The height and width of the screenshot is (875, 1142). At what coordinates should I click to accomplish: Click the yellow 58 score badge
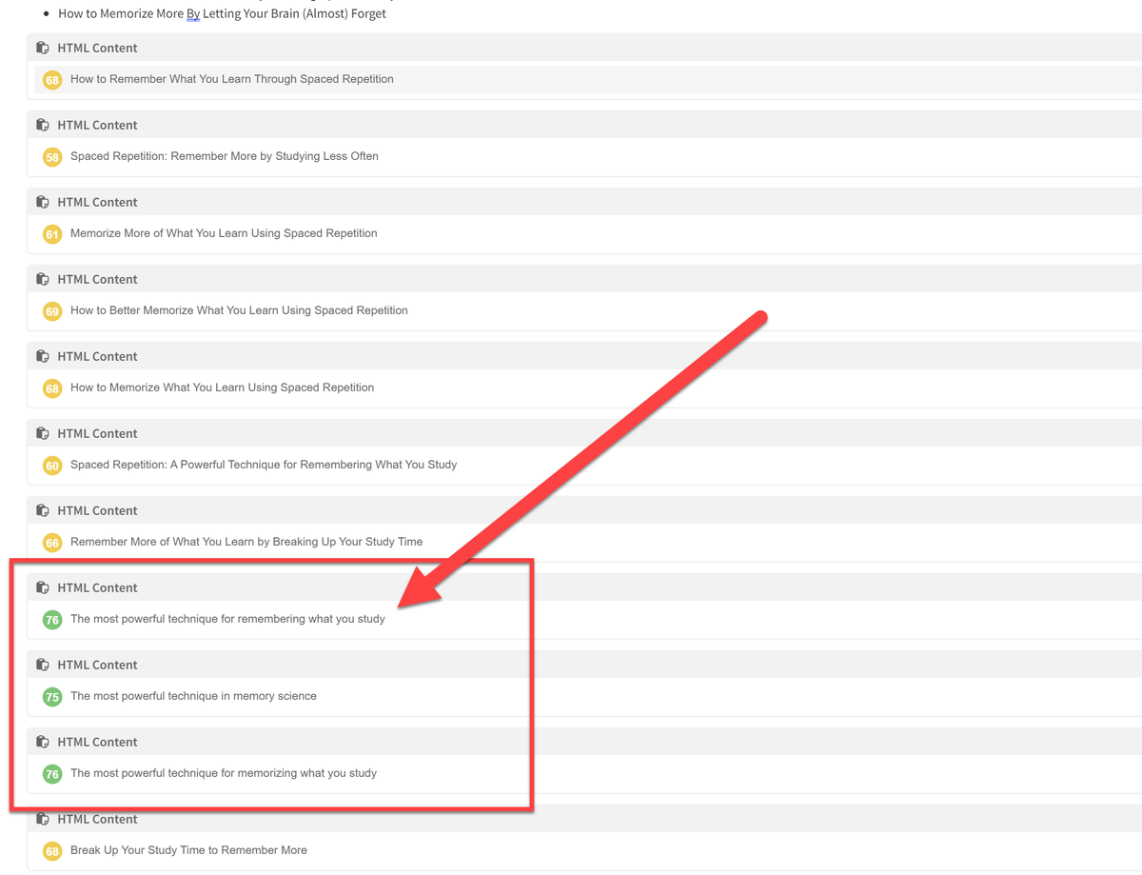(x=52, y=157)
